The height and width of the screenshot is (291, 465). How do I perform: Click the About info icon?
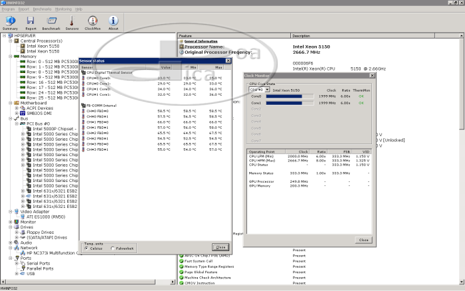pyautogui.click(x=114, y=23)
